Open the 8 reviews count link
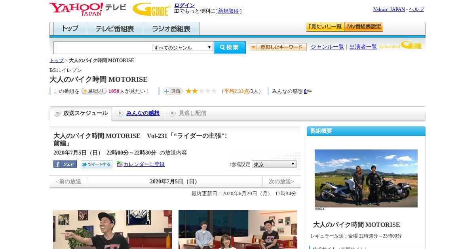 tap(305, 91)
